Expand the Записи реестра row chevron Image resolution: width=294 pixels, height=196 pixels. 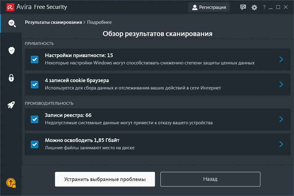pos(281,119)
